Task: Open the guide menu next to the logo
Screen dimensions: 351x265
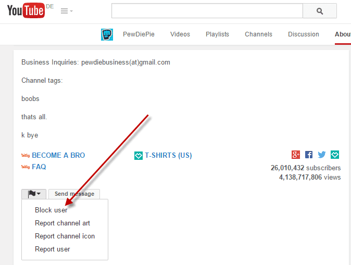Action: pos(67,11)
